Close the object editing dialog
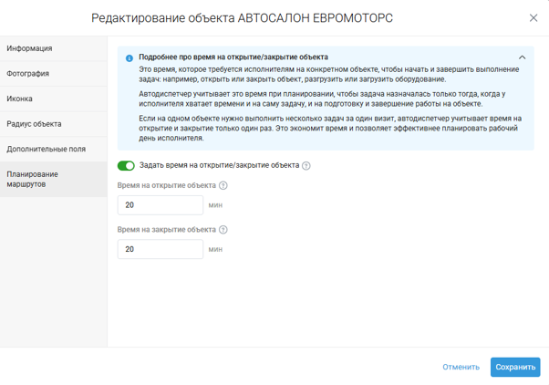The width and height of the screenshot is (549, 385). tap(533, 18)
